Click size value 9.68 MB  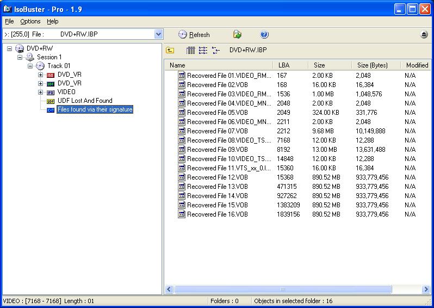[323, 131]
